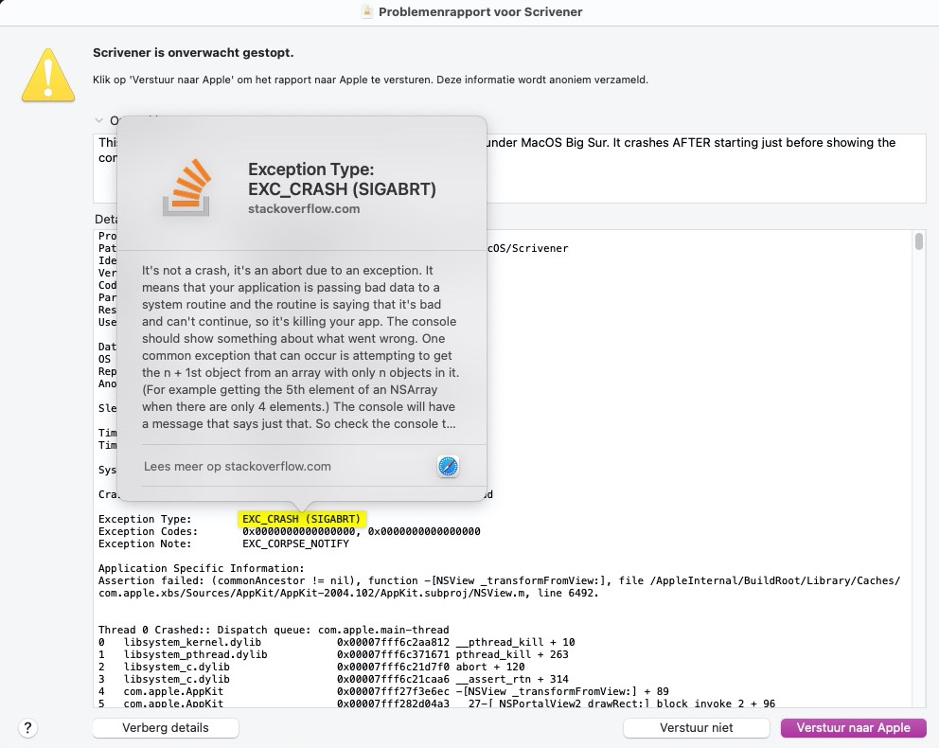Click the Exception Codes hexadecimal values

(361, 531)
